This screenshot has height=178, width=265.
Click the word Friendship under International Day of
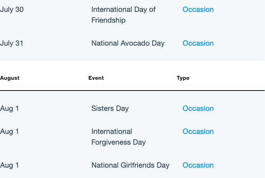point(108,20)
